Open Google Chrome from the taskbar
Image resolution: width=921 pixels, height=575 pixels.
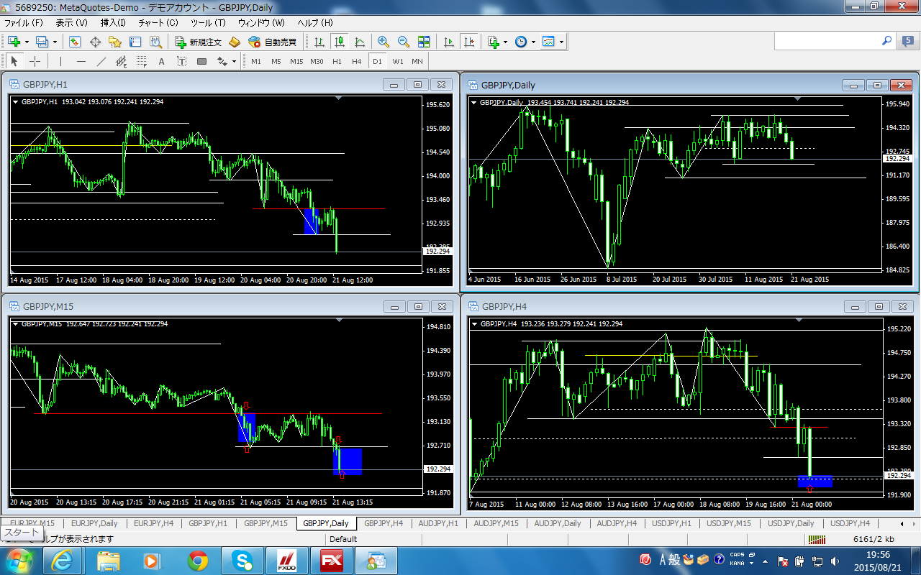point(198,561)
